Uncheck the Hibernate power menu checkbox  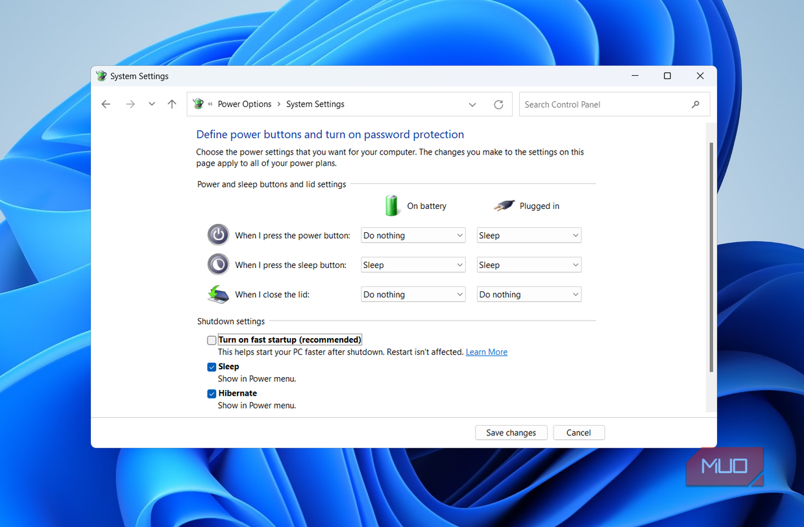click(212, 393)
